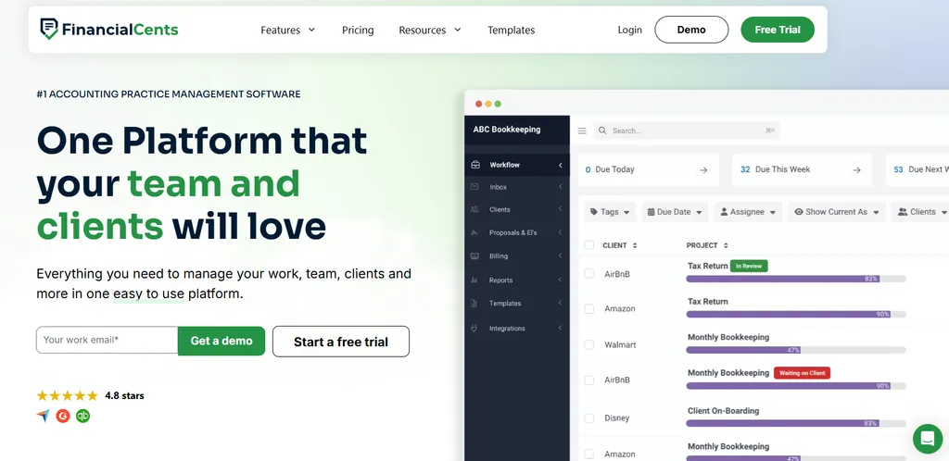949x461 pixels.
Task: Click the Clients people icon in sidebar
Action: point(475,209)
